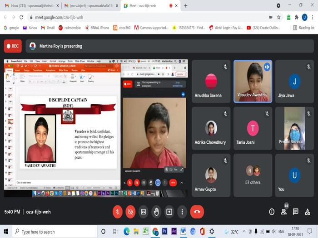Image resolution: width=318 pixels, height=238 pixels.
Task: Open the Present now button
Action: pos(169,212)
